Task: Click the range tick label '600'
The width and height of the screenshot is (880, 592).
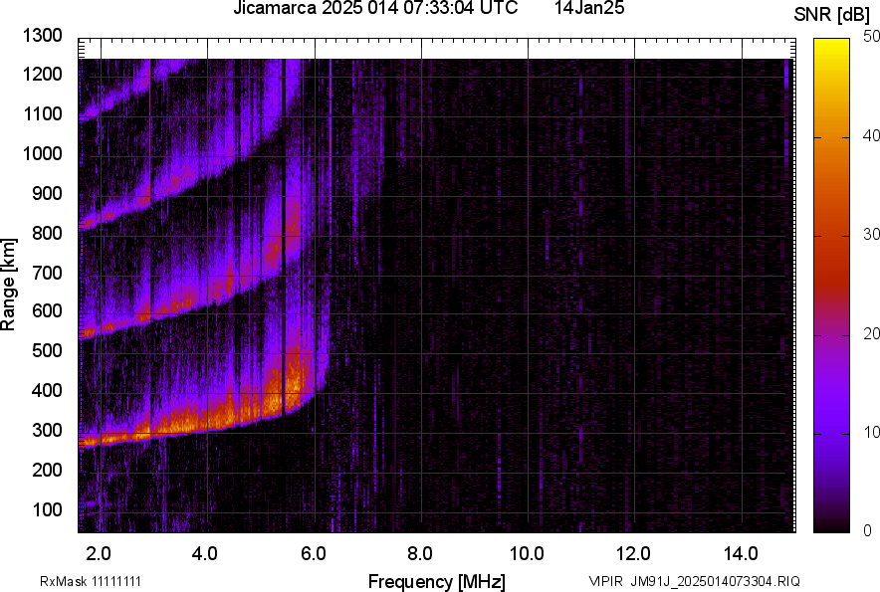Action: [47, 310]
